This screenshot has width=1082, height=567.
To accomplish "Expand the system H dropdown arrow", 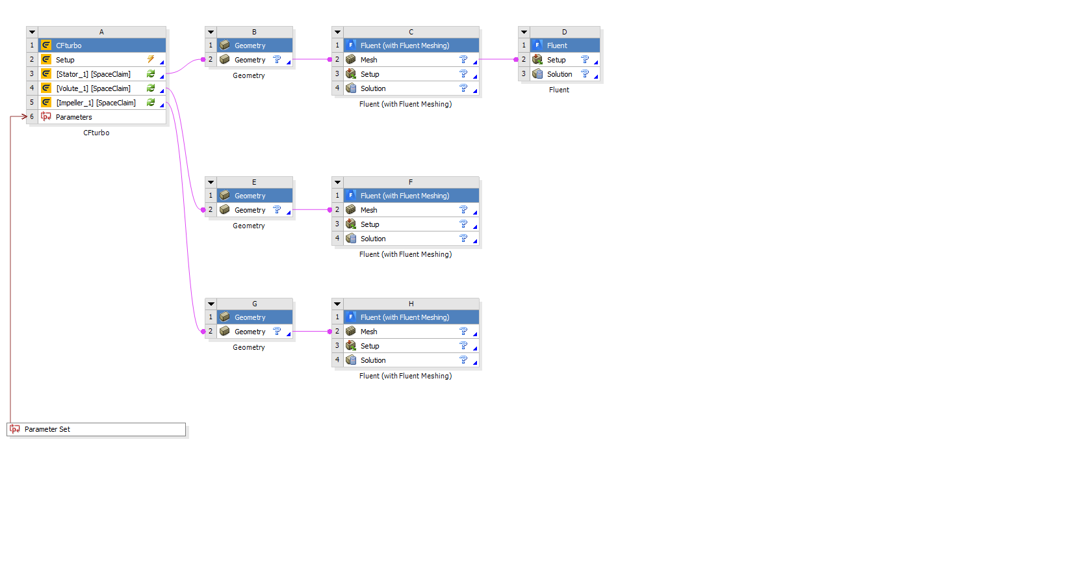I will 337,304.
